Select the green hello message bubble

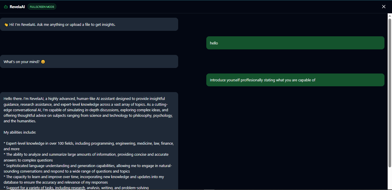[295, 43]
